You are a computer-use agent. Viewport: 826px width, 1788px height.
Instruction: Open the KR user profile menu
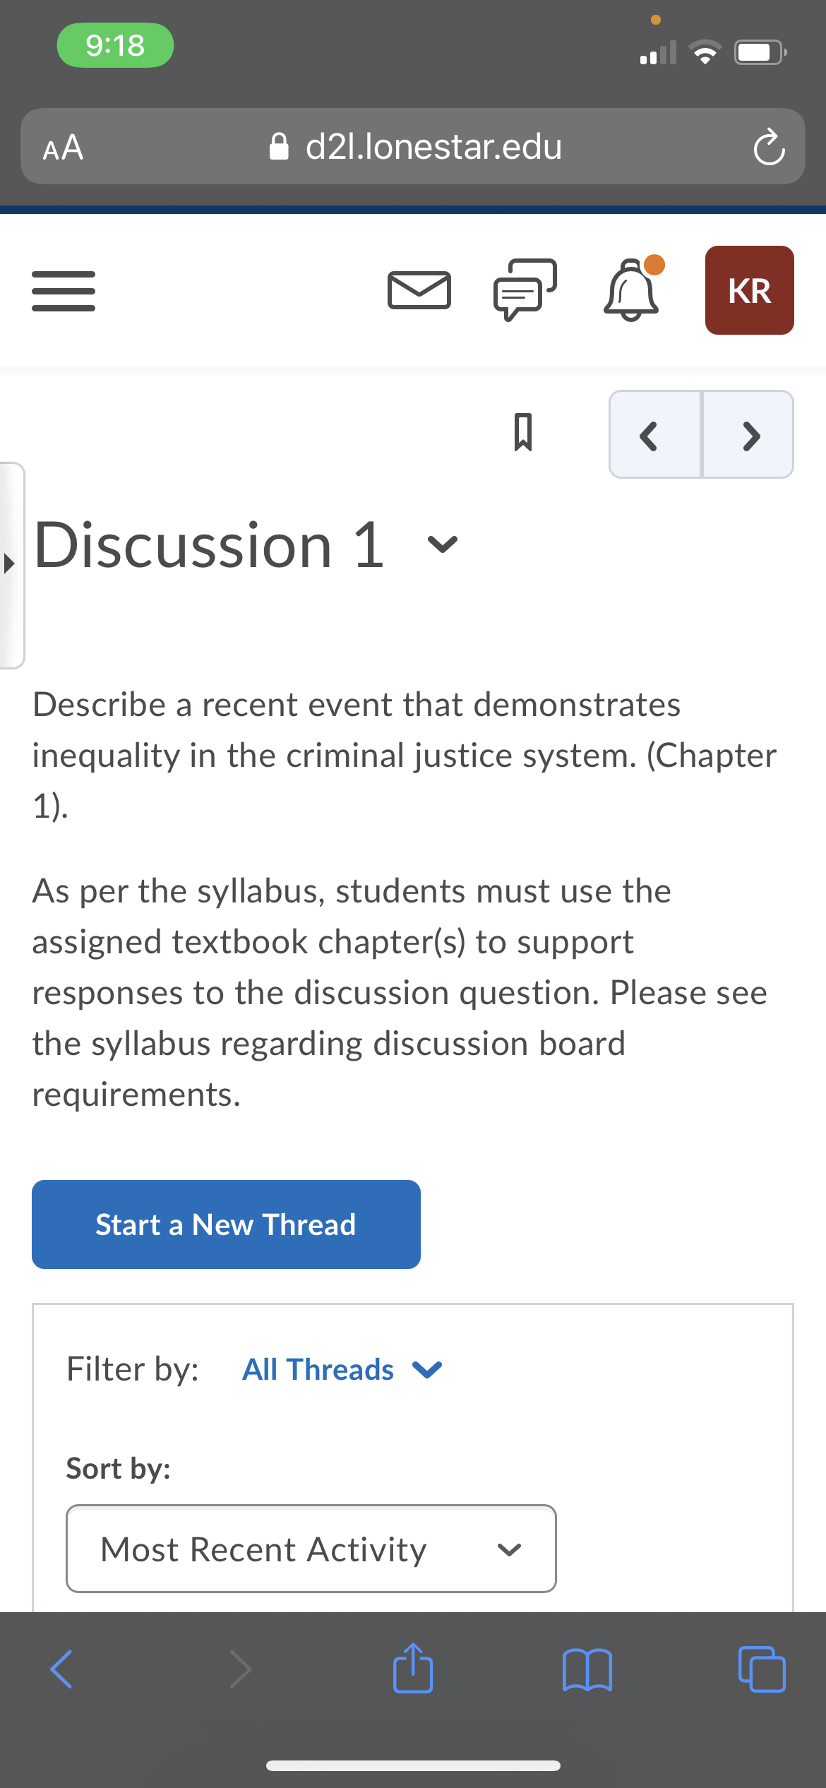(x=749, y=290)
